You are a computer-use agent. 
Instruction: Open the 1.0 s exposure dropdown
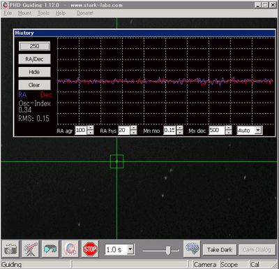click(x=130, y=249)
